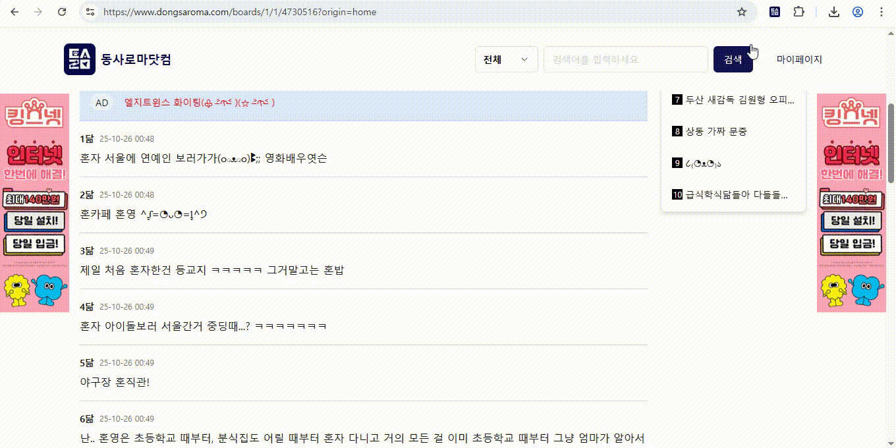Open ranked item 7 두산 새감독 김원형
Image resolution: width=896 pixels, height=448 pixels.
pyautogui.click(x=733, y=100)
